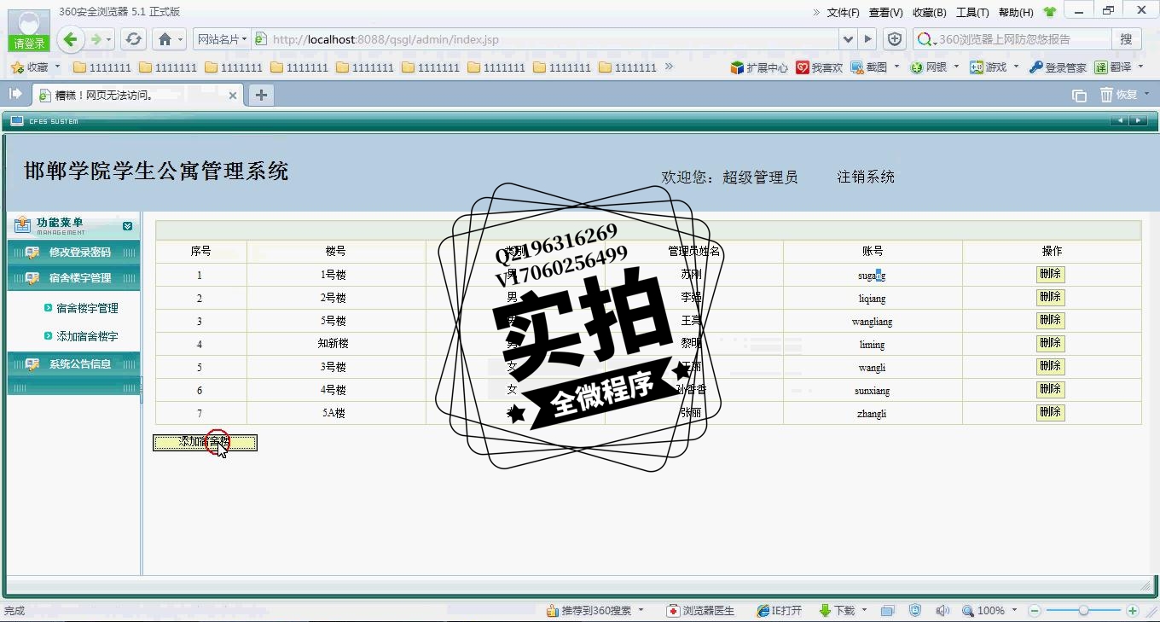The width and height of the screenshot is (1160, 622).
Task: Click the 添加宿舍楼 button
Action: pyautogui.click(x=205, y=442)
